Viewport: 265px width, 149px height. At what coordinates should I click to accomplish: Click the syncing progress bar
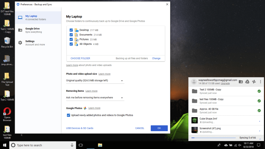click(214, 138)
